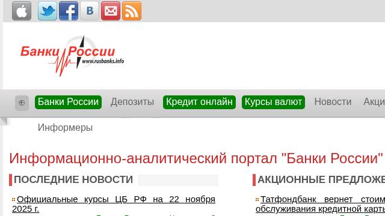The height and width of the screenshot is (216, 385).
Task: Click the red email envelope icon
Action: click(x=111, y=11)
